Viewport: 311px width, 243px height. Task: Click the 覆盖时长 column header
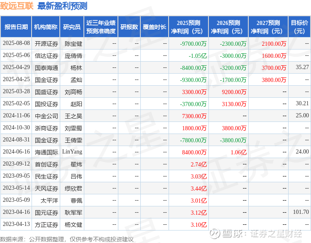(x=154, y=27)
